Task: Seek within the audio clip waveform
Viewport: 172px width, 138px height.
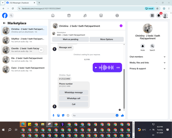Action: click(x=106, y=68)
